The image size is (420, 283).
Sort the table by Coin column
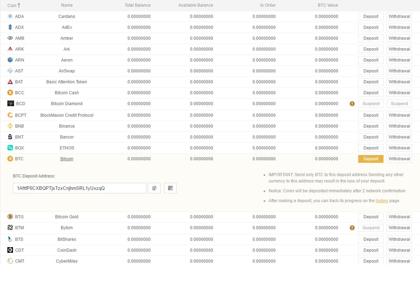[x=14, y=5]
